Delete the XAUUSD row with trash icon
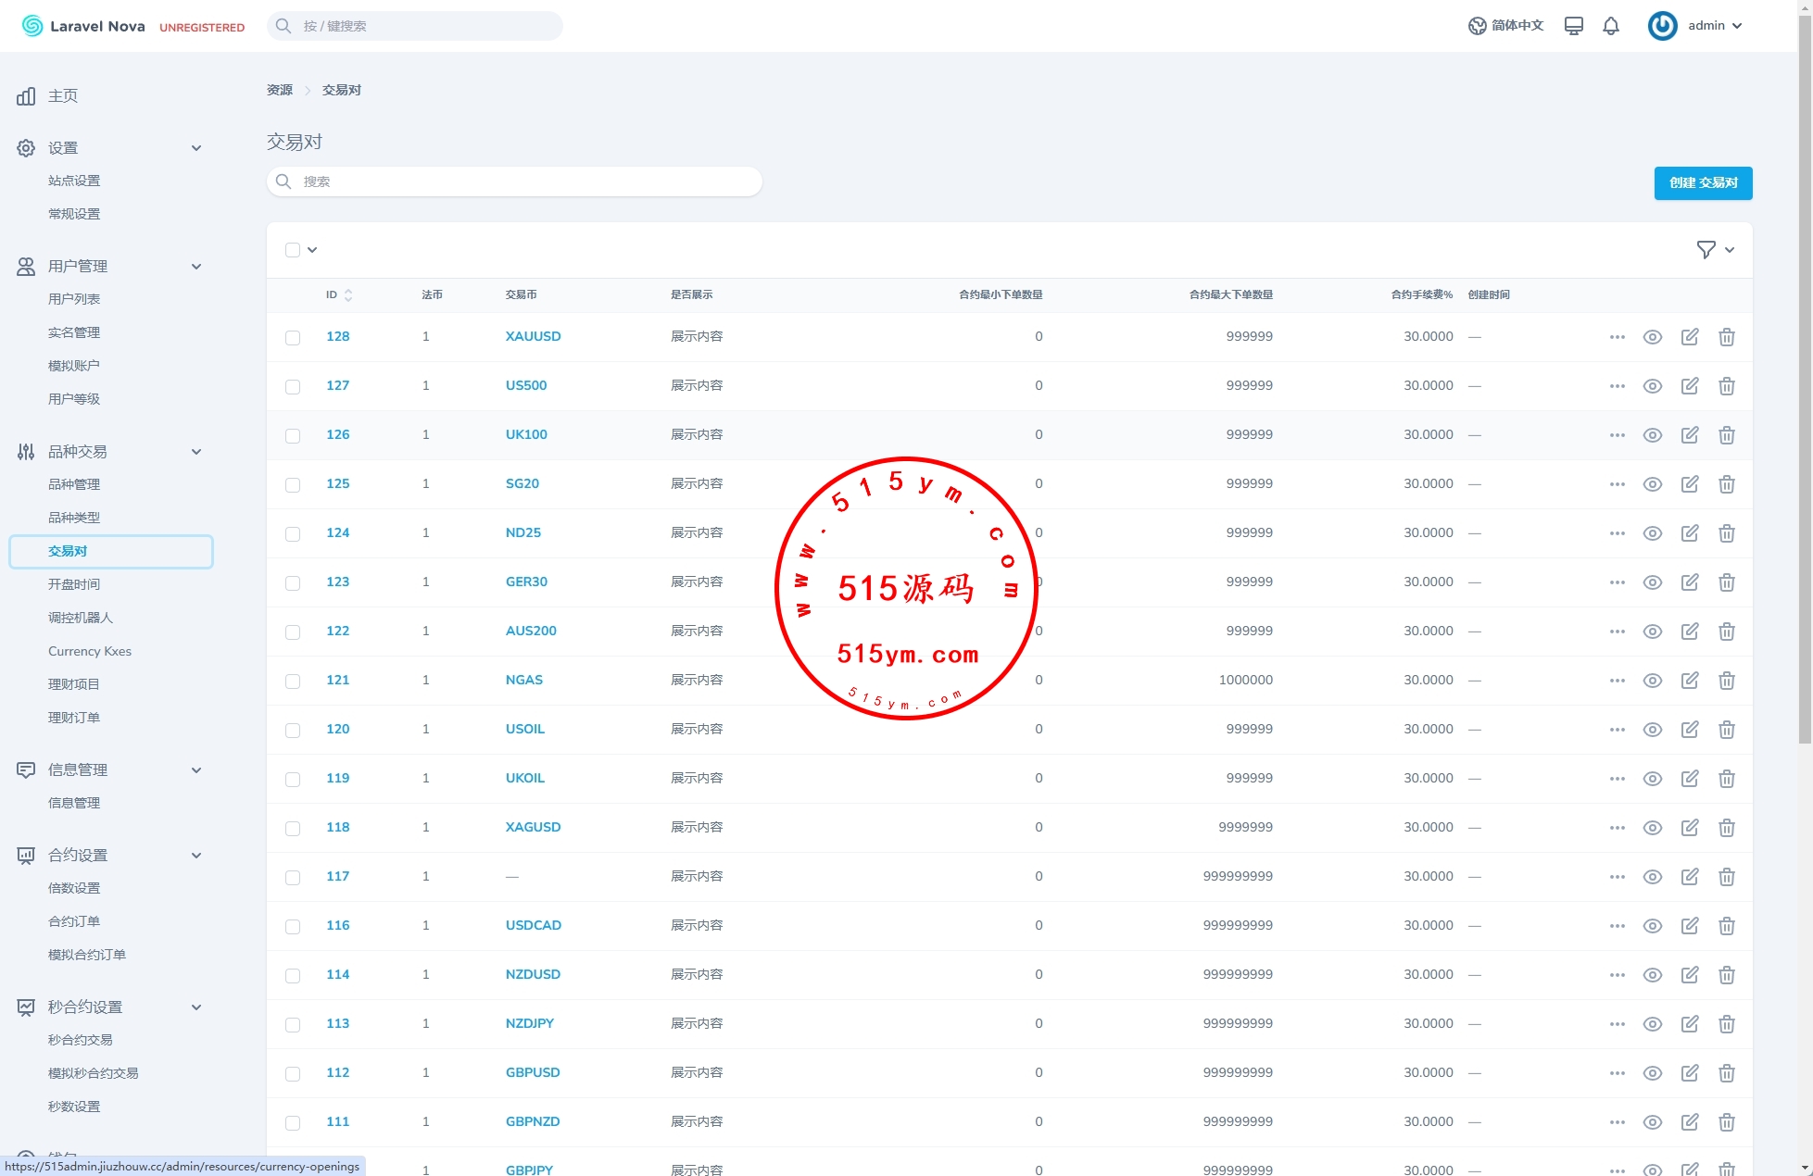 1726,337
